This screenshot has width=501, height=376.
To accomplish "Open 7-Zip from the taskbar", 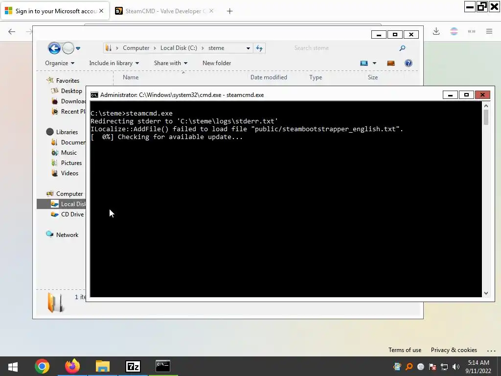I will [x=133, y=366].
